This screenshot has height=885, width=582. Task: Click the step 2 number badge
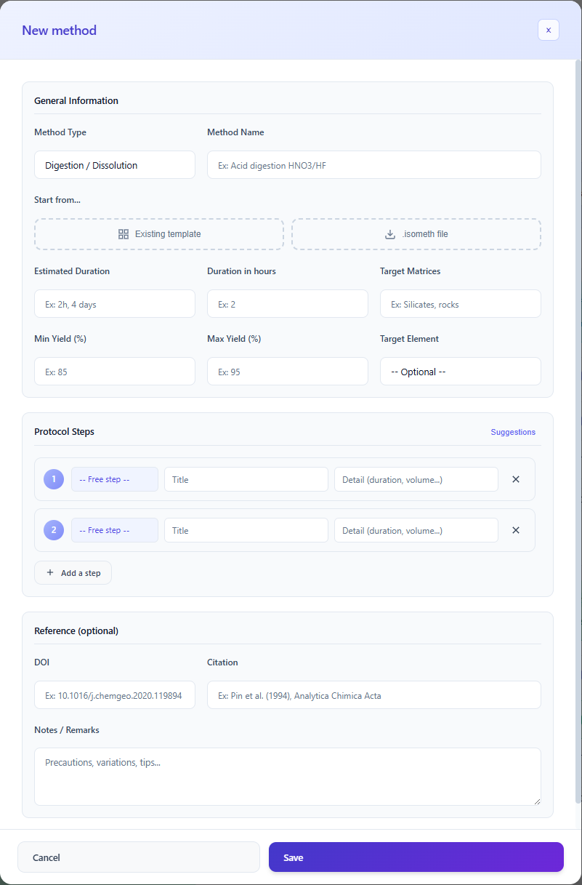point(53,530)
